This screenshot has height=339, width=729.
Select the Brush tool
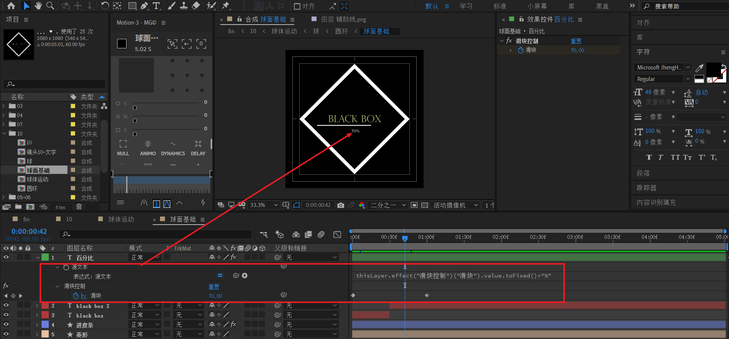[x=172, y=6]
